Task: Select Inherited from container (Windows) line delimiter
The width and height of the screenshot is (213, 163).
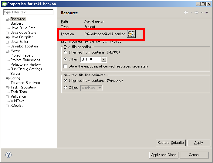Action: (x=66, y=81)
